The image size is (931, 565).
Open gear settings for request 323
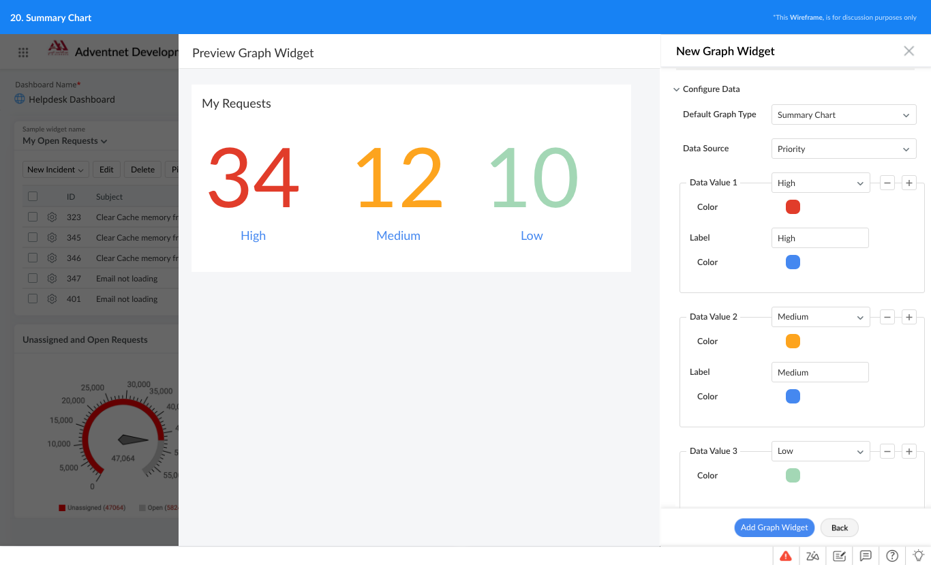coord(52,217)
